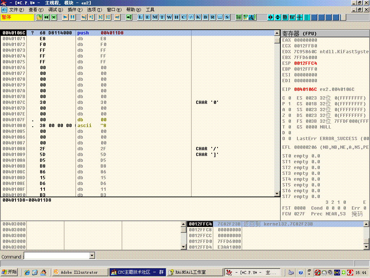The image size is (370, 278).
Task: Open the 插件(P) menu
Action: [x=75, y=10]
